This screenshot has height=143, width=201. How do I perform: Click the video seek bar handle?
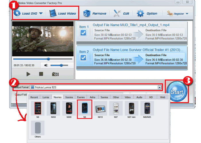point(48,59)
